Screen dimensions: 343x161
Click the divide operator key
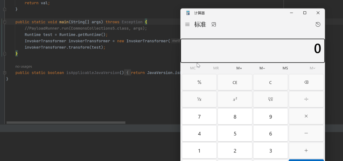pyautogui.click(x=306, y=99)
